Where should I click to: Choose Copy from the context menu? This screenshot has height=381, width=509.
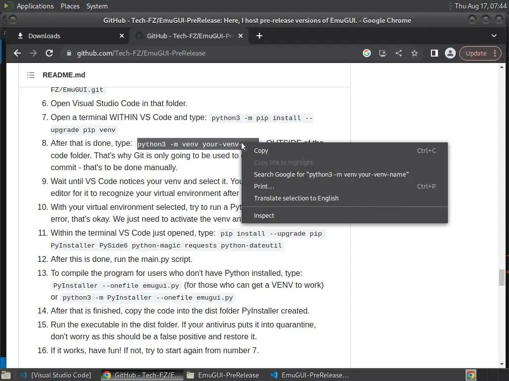coord(345,151)
